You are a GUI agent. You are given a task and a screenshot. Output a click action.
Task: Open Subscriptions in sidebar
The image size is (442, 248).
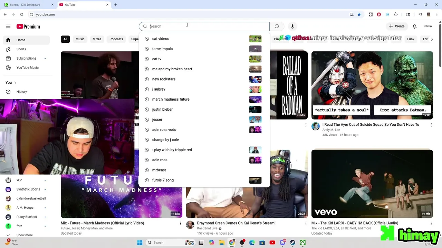[x=26, y=58]
